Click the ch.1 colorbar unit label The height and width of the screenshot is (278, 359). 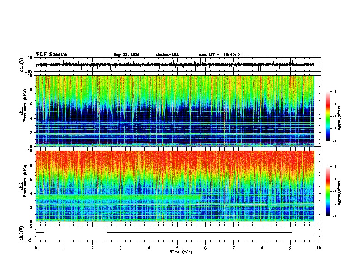340,119
